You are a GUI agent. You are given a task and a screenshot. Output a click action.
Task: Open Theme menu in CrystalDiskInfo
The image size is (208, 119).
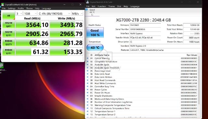coord(111,6)
